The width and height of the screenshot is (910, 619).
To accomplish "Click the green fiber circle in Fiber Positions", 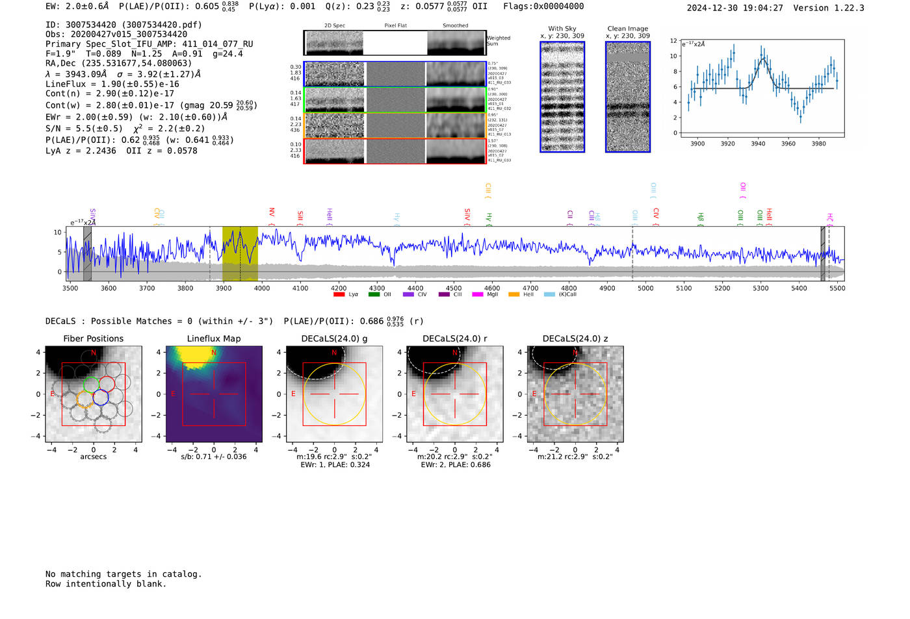I will pos(91,384).
